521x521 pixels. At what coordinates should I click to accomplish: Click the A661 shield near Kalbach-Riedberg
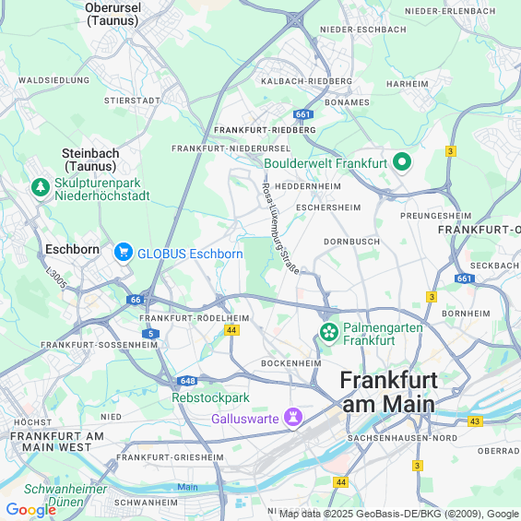(303, 114)
